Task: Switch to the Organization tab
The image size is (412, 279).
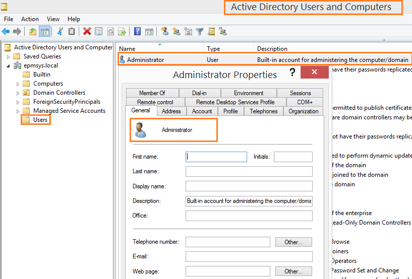Action: (x=304, y=111)
